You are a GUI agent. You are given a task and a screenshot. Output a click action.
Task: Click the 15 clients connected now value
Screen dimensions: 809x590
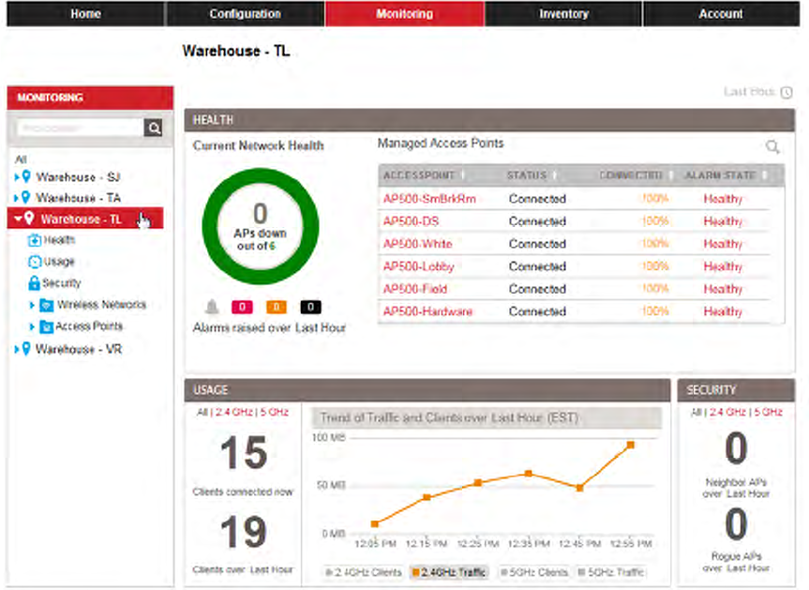244,452
